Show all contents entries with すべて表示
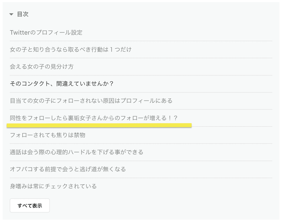The height and width of the screenshot is (222, 281). [30, 205]
